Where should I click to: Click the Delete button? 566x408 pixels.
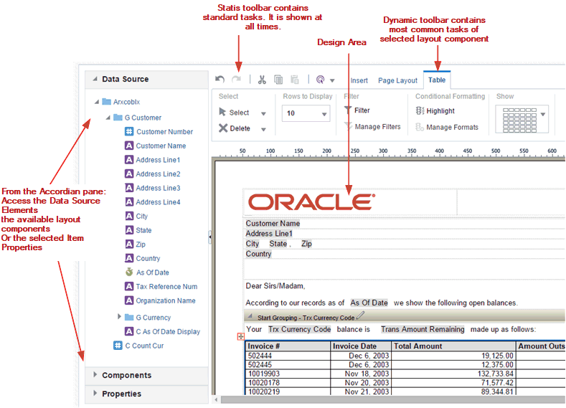(x=235, y=128)
